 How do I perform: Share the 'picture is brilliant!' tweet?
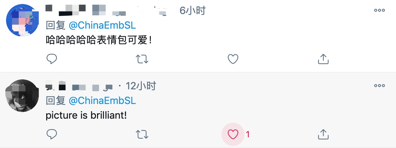click(323, 134)
